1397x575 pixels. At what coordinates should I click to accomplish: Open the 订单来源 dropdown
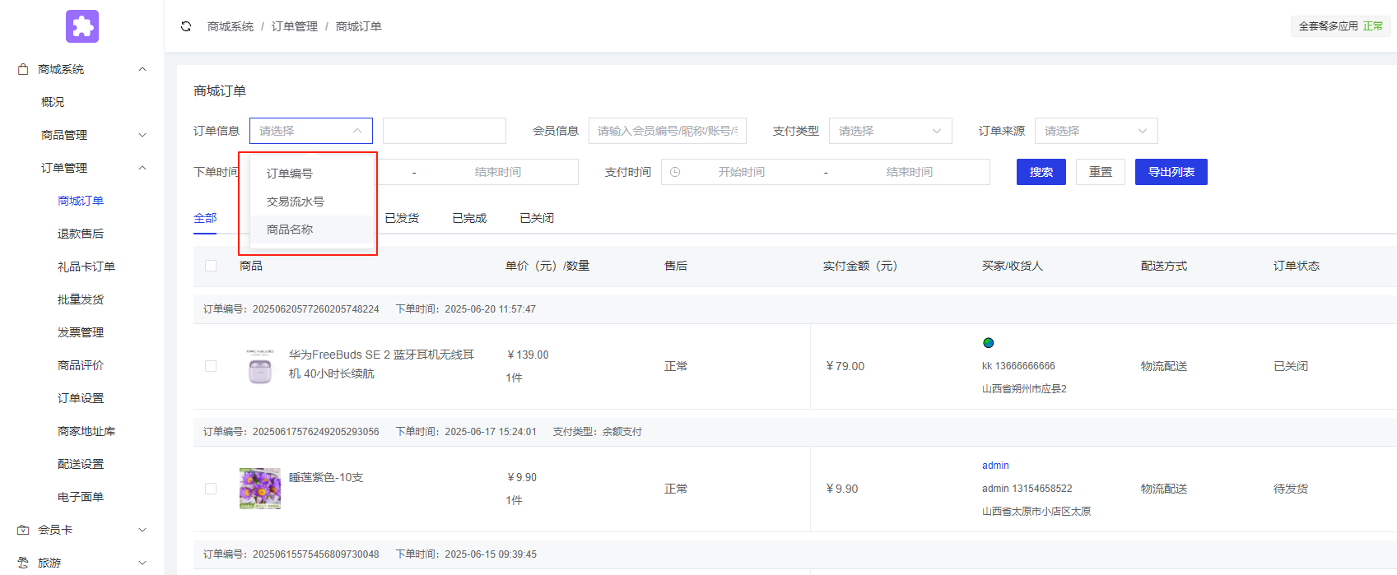[1096, 131]
